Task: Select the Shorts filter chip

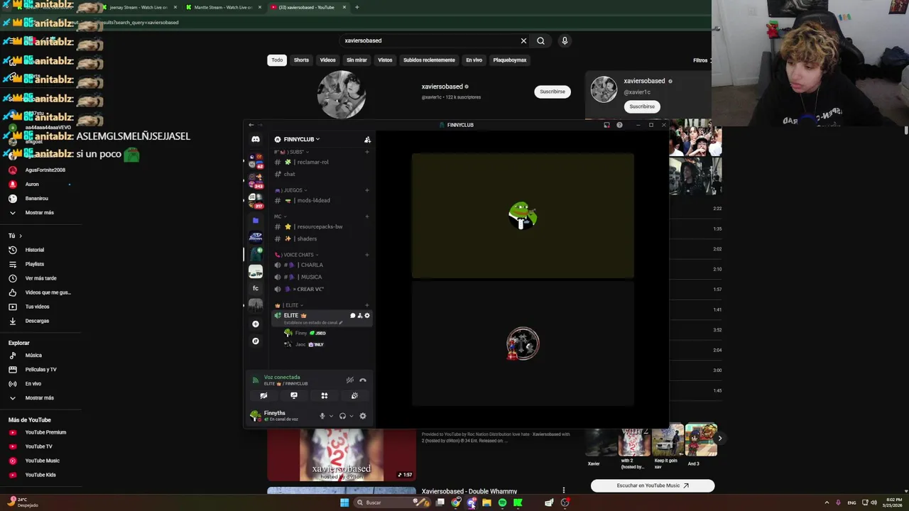Action: (x=301, y=60)
